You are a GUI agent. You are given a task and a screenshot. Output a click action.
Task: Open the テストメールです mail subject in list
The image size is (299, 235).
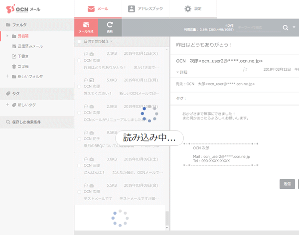point(98,199)
